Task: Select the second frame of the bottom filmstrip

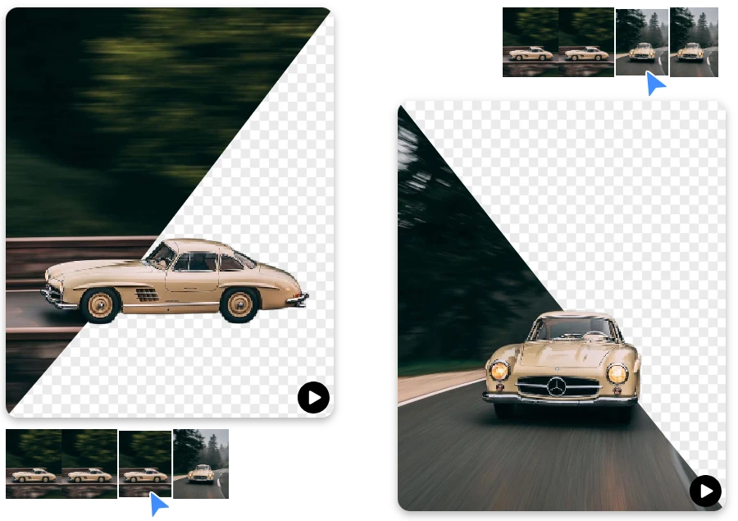Action: point(89,464)
